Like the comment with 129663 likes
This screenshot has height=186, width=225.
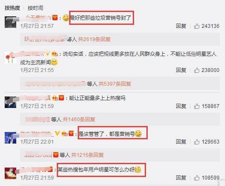click(x=196, y=142)
